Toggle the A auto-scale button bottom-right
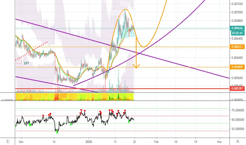The height and width of the screenshot is (145, 246). [238, 141]
